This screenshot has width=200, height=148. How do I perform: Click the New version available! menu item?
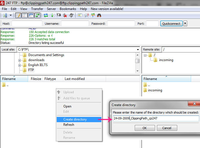107,9
